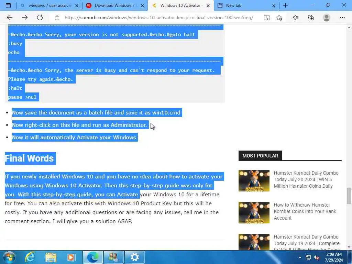Close the 'New tab' tab

pyautogui.click(x=274, y=5)
